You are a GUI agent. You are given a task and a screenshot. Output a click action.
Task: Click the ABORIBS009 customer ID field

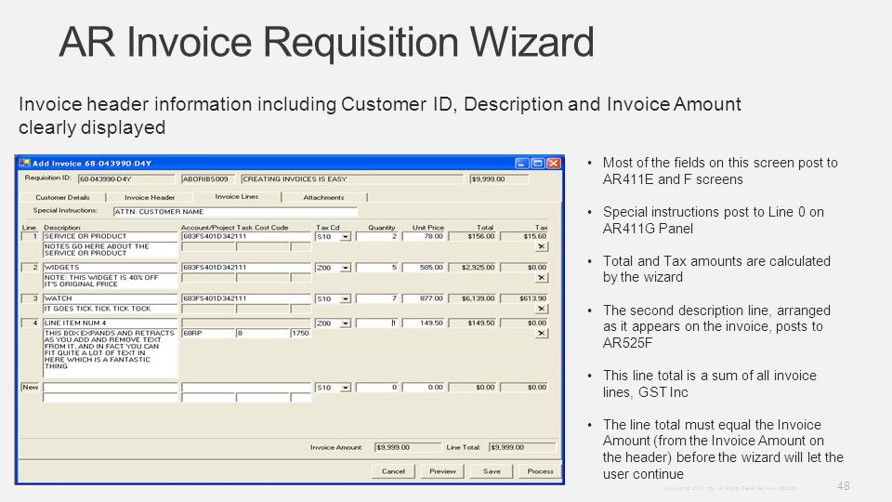(x=207, y=179)
